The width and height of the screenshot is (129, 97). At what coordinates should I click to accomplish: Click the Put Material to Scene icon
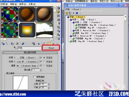coord(7,44)
